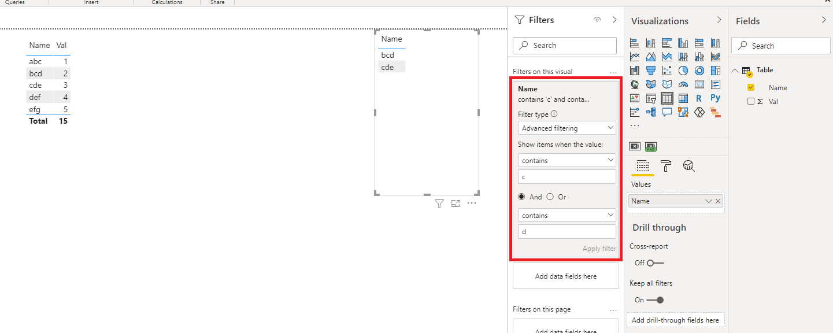Choose the Area chart visualization
833x333 pixels.
tap(650, 57)
